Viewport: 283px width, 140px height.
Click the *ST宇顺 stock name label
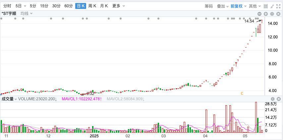pyautogui.click(x=9, y=14)
